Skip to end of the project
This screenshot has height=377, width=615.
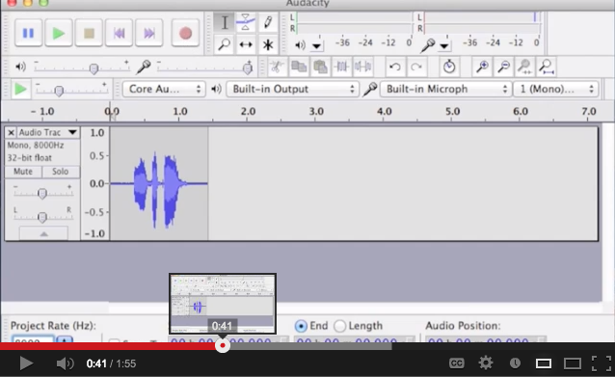click(149, 33)
